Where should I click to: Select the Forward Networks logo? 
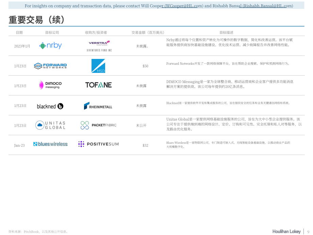50,66
